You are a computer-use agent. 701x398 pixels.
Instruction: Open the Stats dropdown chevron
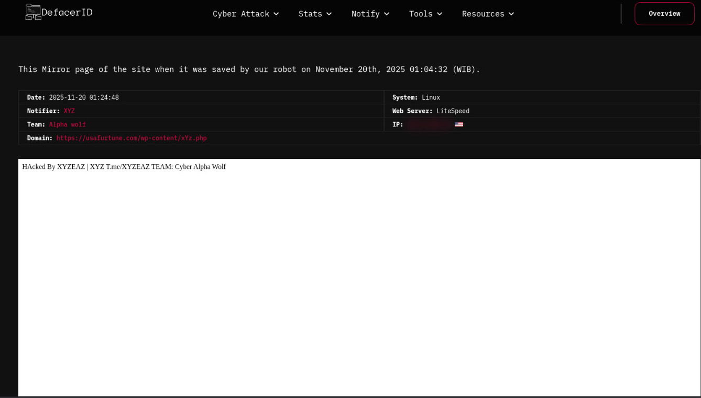pos(329,14)
